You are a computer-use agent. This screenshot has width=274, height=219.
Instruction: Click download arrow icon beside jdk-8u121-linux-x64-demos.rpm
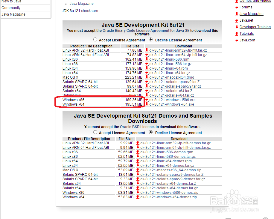(138, 161)
